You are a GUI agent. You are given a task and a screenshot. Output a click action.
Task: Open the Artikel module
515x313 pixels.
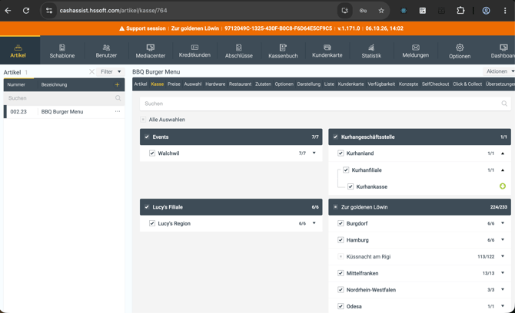click(x=18, y=51)
